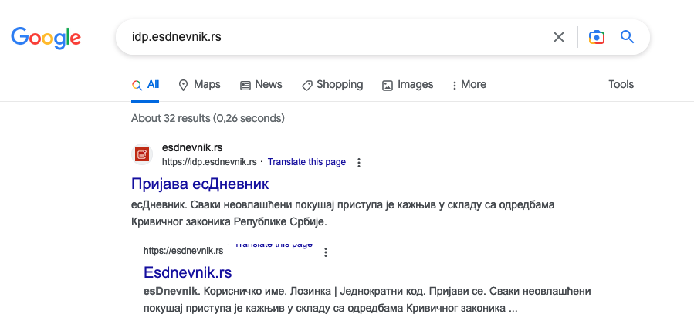Viewport: 694px width, 331px height.
Task: Select the All results tab
Action: 145,85
